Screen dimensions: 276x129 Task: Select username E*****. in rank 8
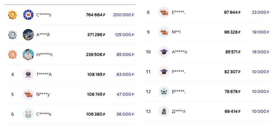point(179,12)
